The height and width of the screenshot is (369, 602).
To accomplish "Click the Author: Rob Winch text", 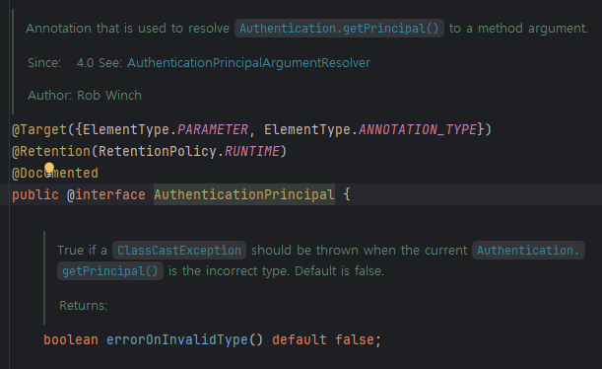I will [85, 95].
